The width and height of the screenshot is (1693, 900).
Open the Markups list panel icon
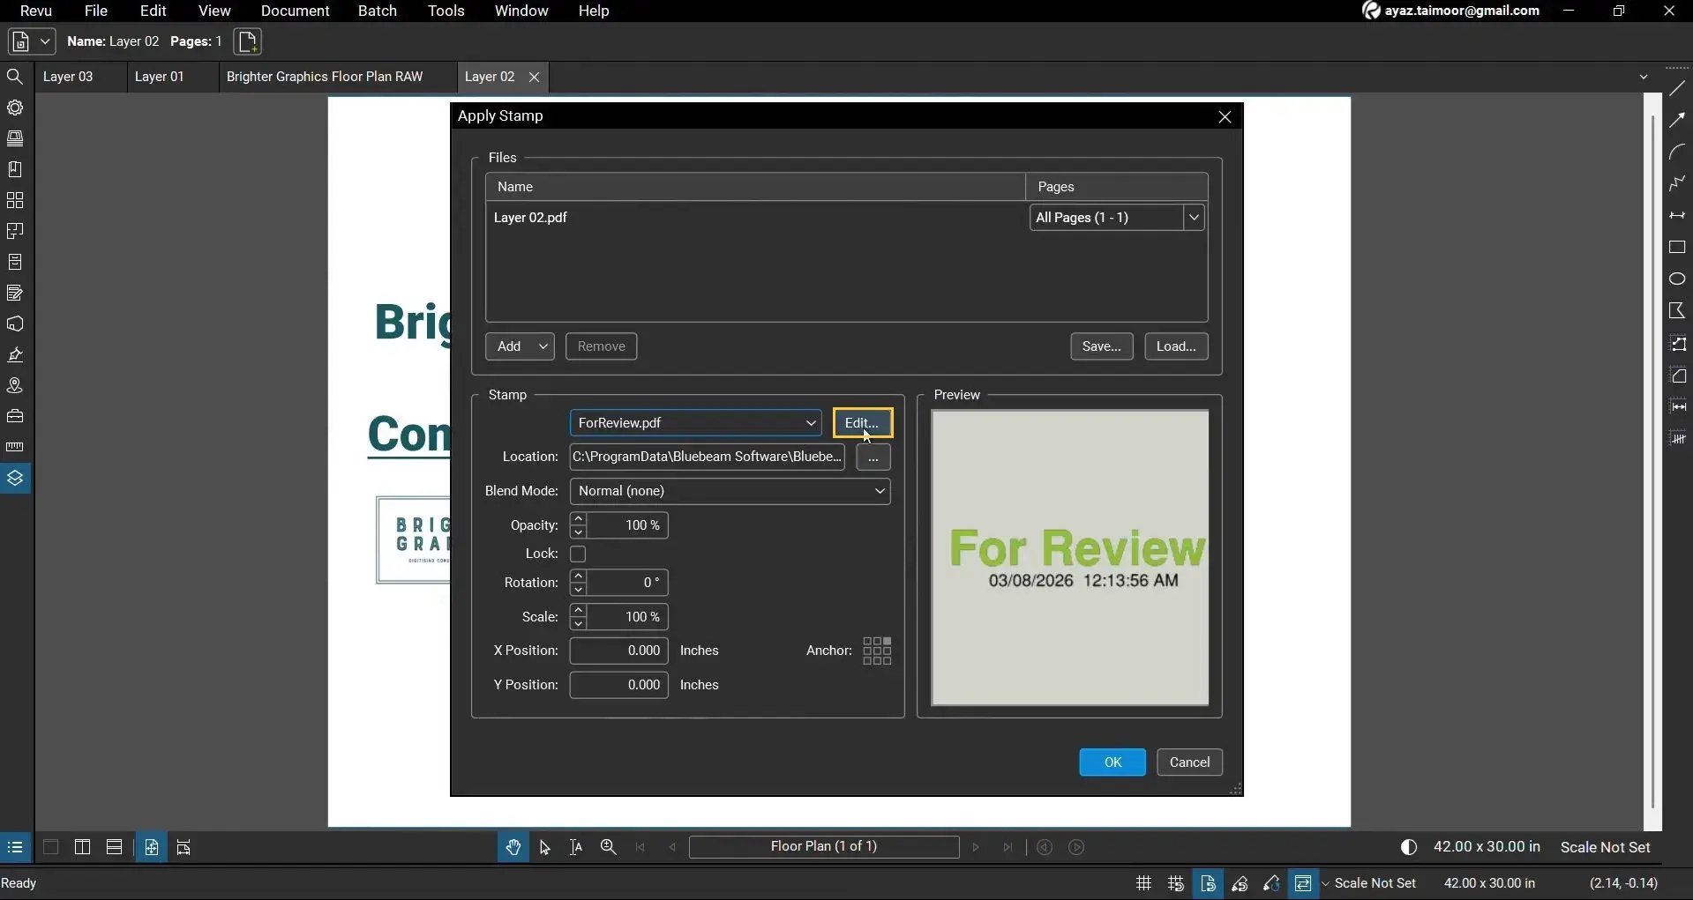15,293
